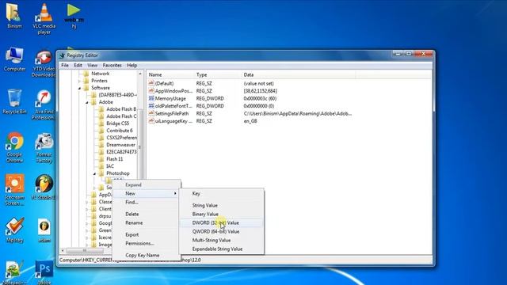The height and width of the screenshot is (285, 507).
Task: Click the Registry Editor title bar icon
Action: (62, 55)
